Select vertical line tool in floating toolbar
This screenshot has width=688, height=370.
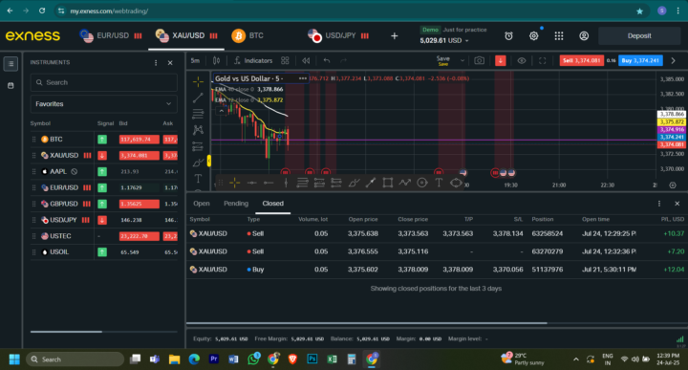tap(286, 183)
